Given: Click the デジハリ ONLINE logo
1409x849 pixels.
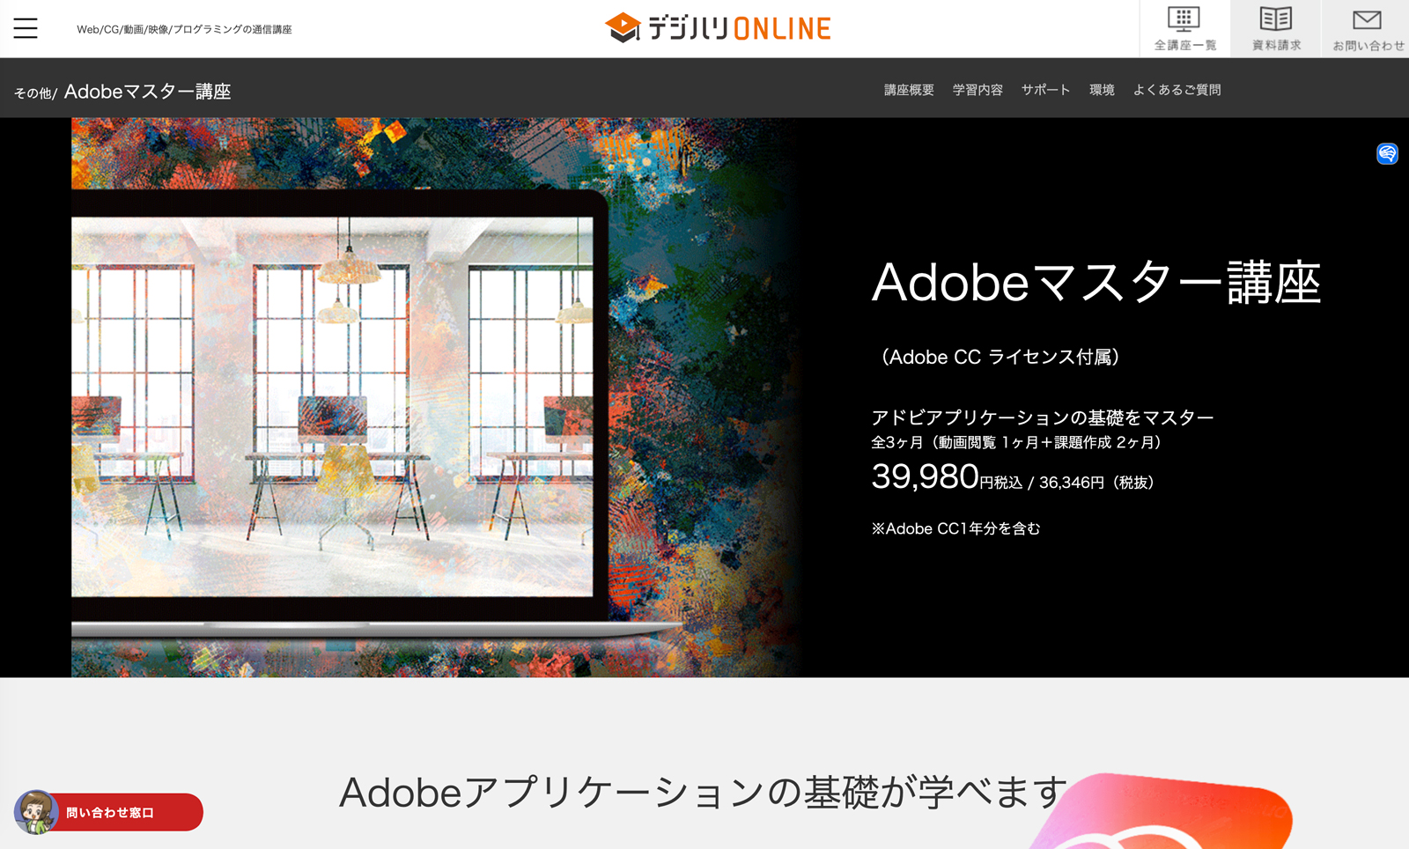Looking at the screenshot, I should 718,28.
